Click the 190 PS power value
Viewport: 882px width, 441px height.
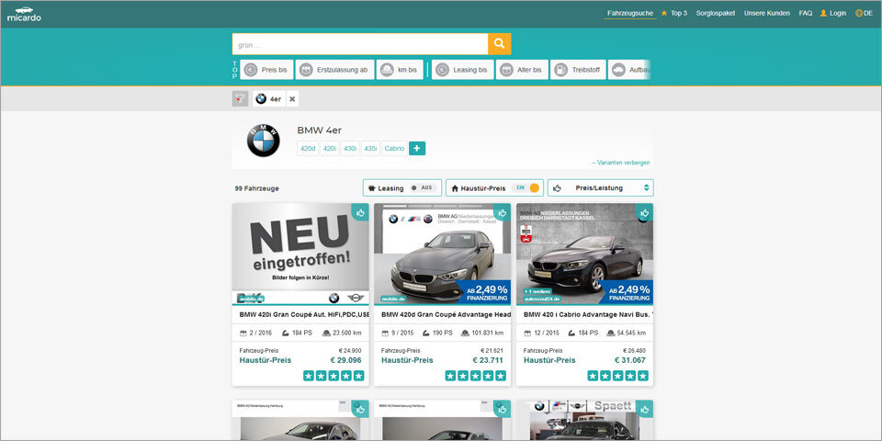tap(443, 333)
